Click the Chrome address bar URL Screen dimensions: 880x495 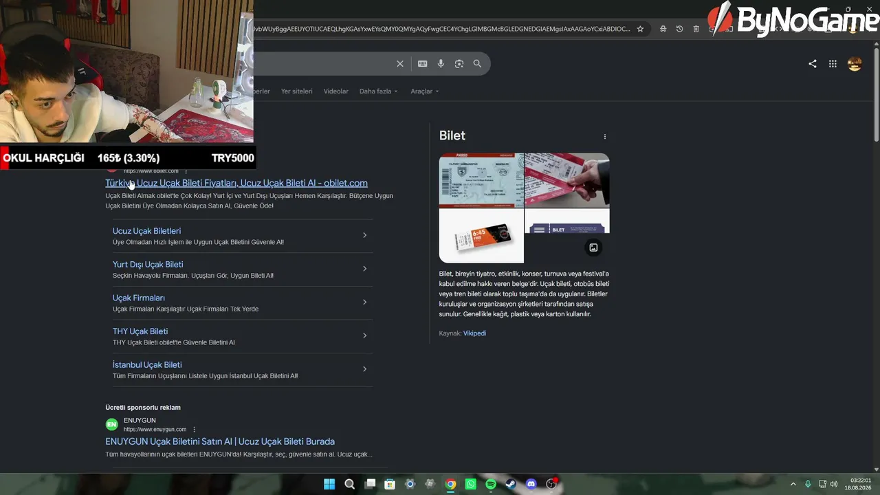tap(442, 29)
